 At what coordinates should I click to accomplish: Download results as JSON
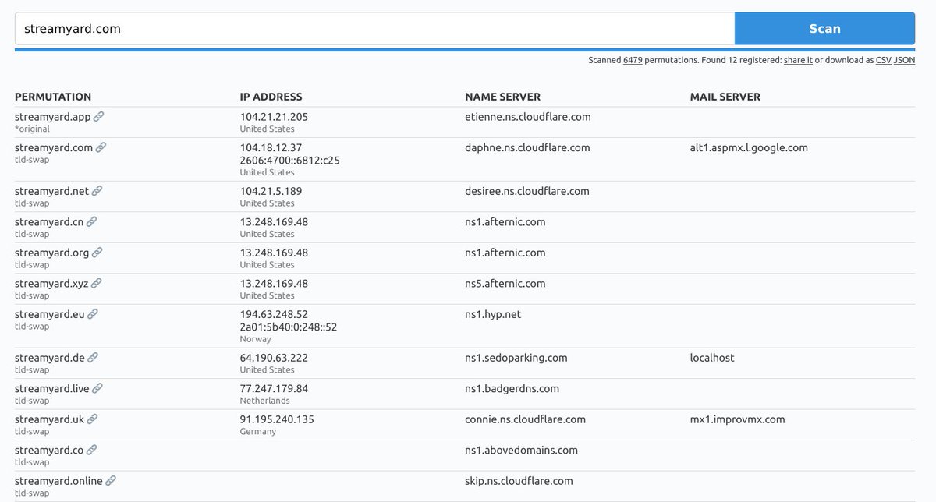[905, 60]
